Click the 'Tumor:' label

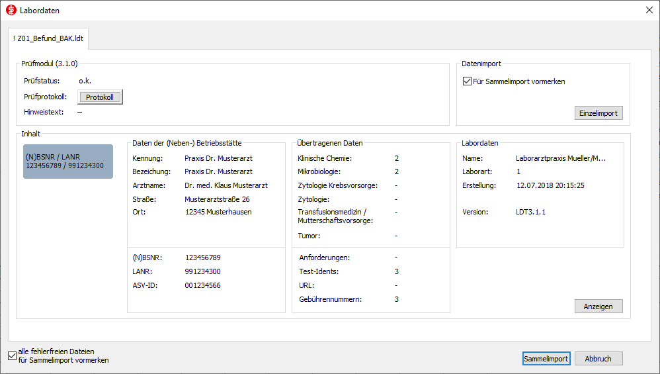(309, 236)
